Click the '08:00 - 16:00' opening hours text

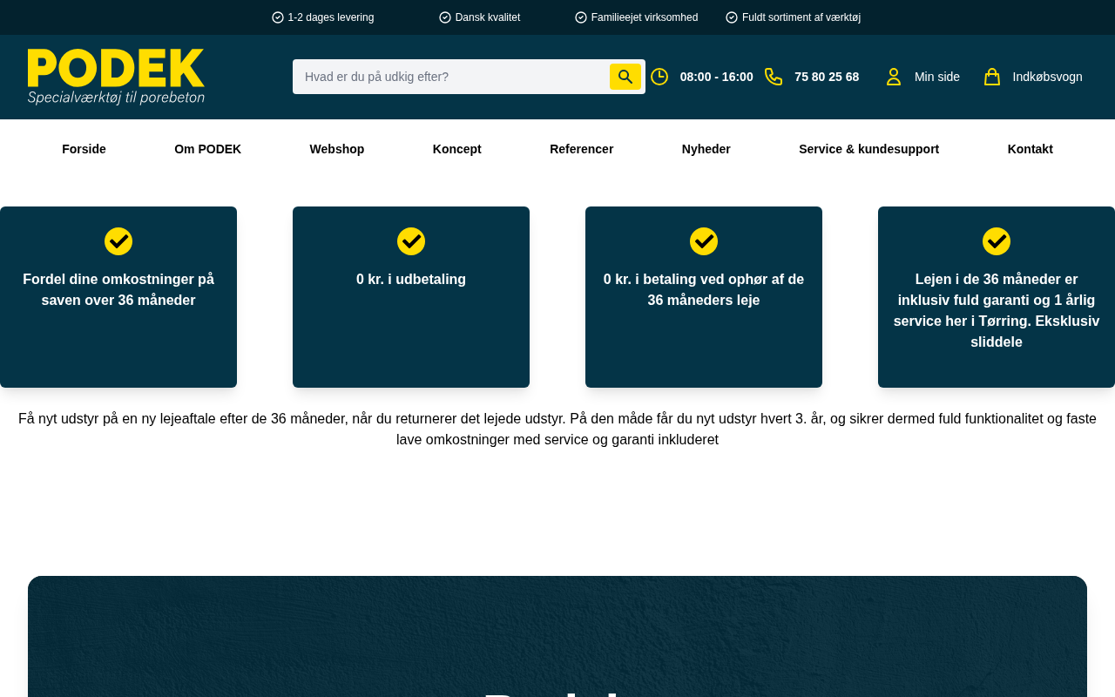tap(717, 77)
